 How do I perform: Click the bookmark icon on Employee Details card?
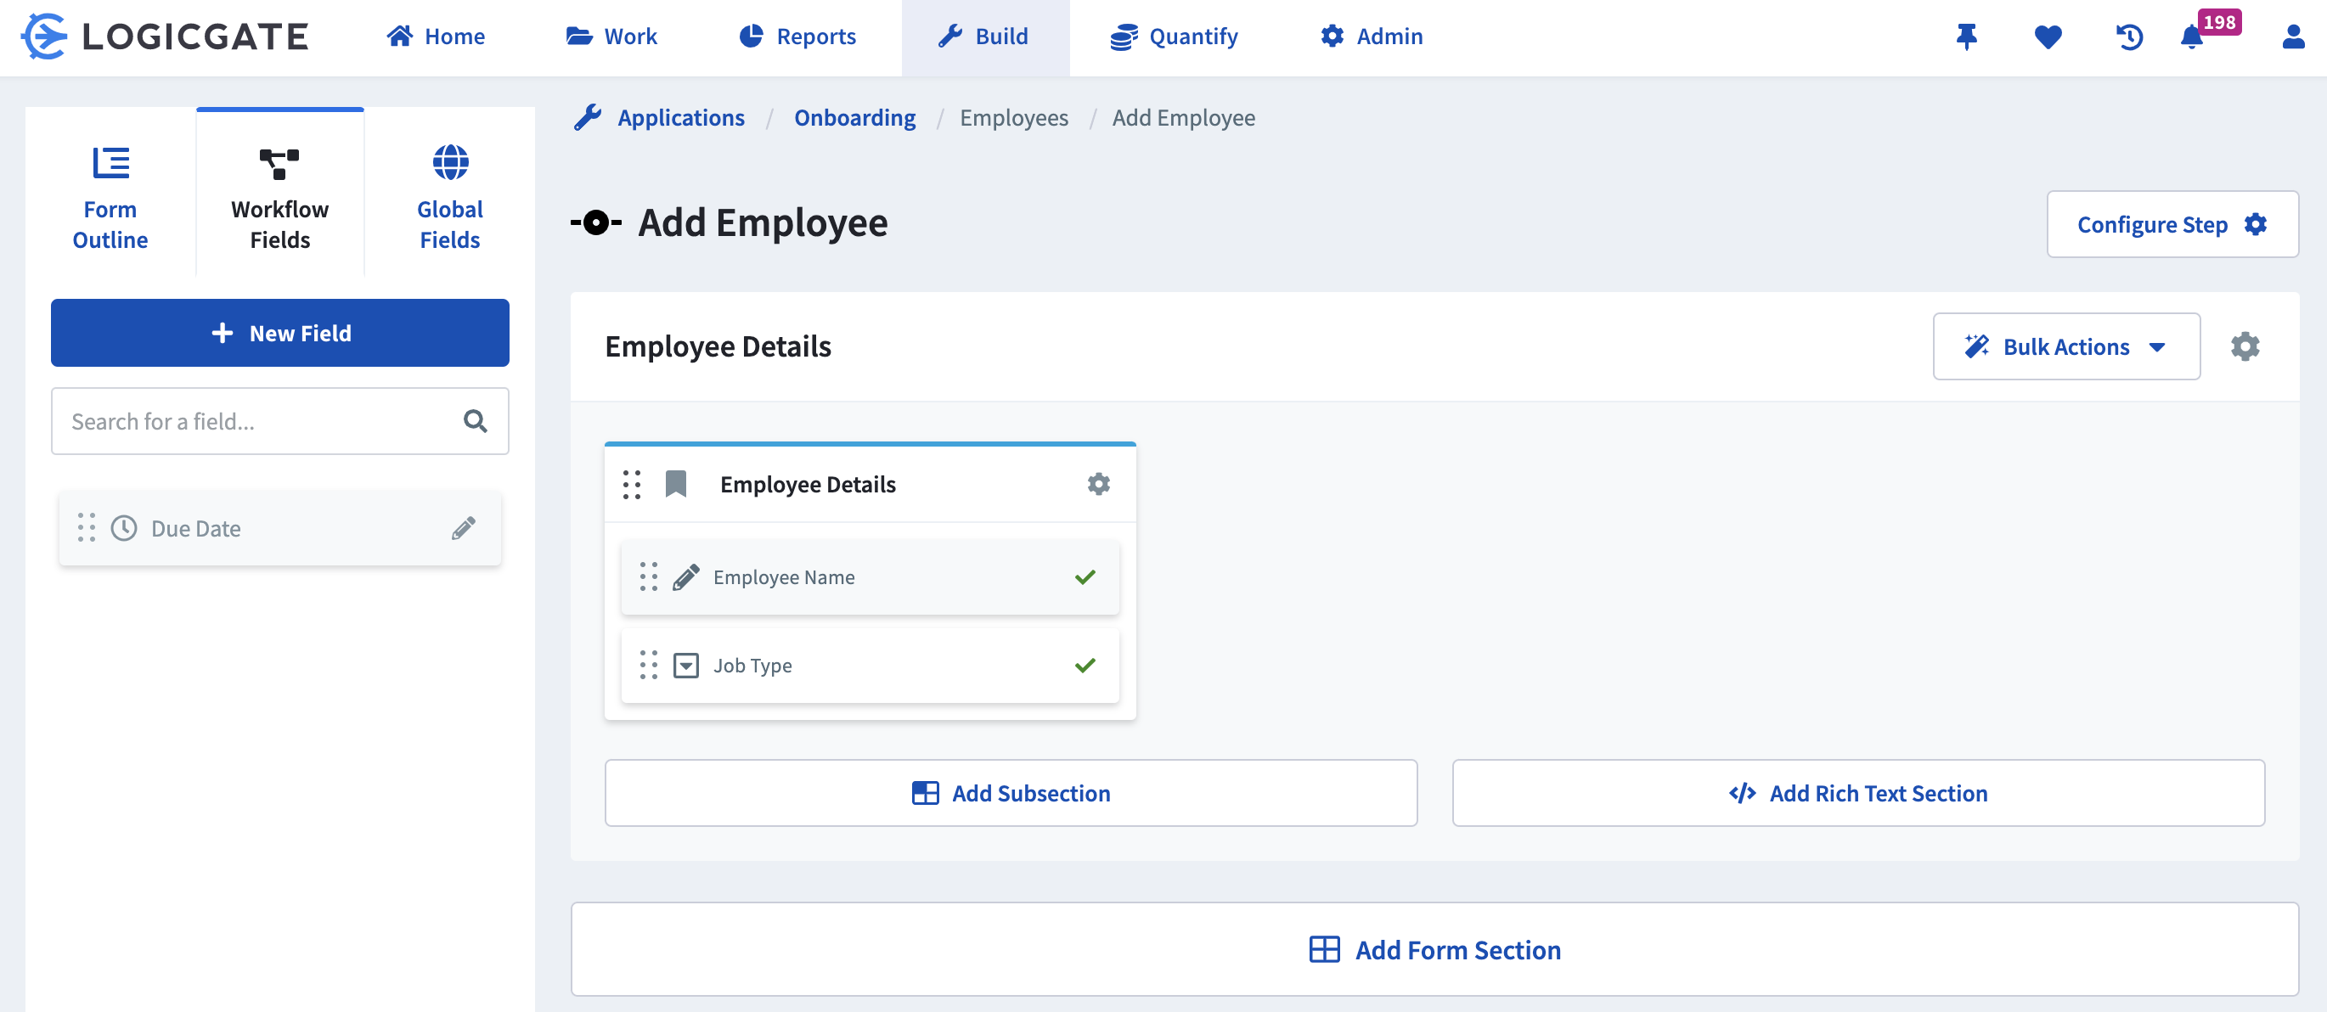coord(676,483)
